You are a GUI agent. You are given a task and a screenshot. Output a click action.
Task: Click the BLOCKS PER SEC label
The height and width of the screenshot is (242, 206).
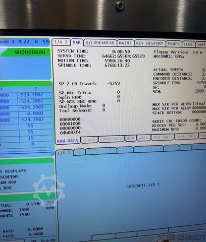tap(169, 126)
